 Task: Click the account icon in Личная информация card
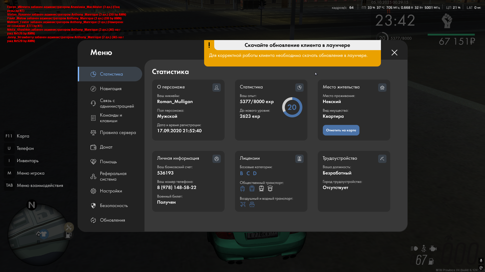tap(216, 159)
